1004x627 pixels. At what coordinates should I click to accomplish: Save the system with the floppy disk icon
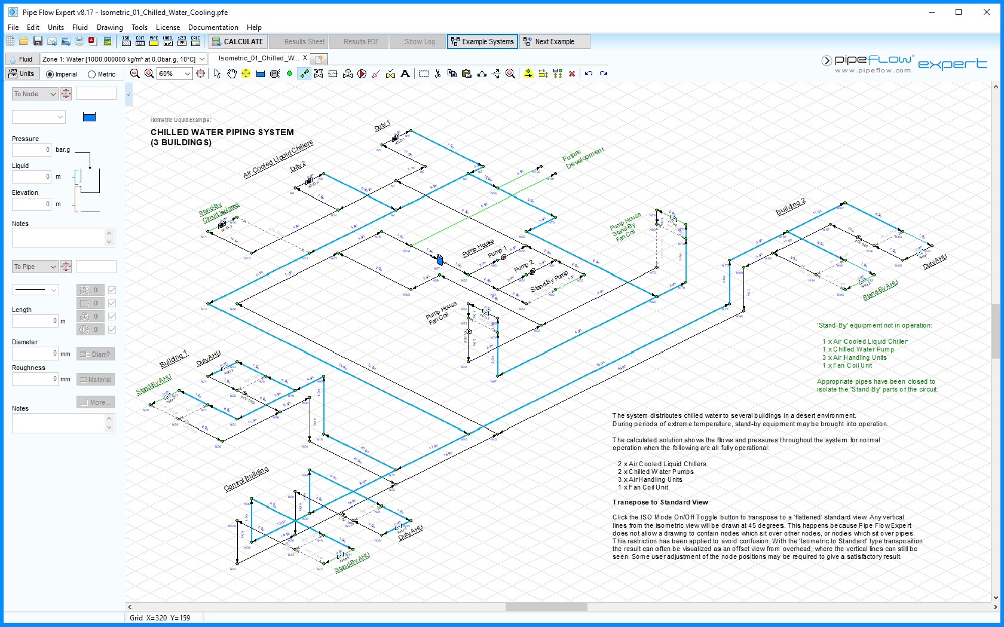click(38, 41)
